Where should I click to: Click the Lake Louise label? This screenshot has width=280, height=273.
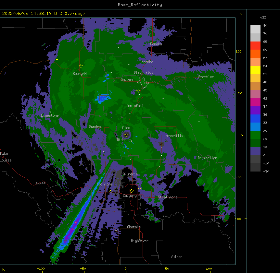6,157
